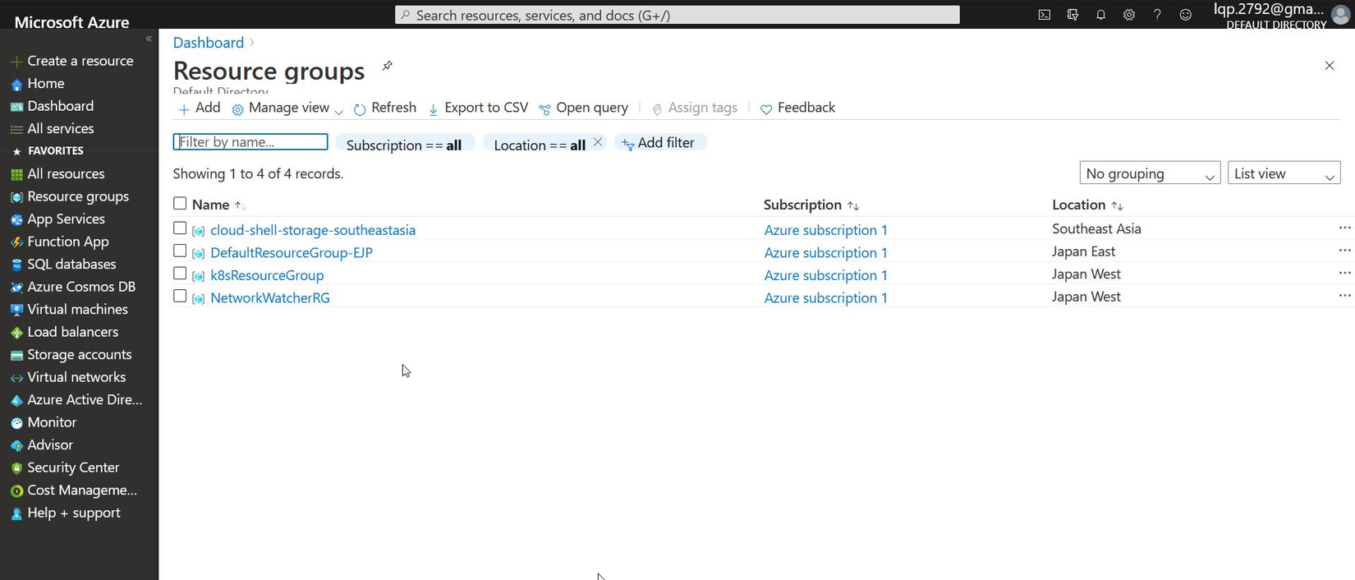Open the notifications bell
Viewport: 1355px width, 580px height.
tap(1100, 15)
